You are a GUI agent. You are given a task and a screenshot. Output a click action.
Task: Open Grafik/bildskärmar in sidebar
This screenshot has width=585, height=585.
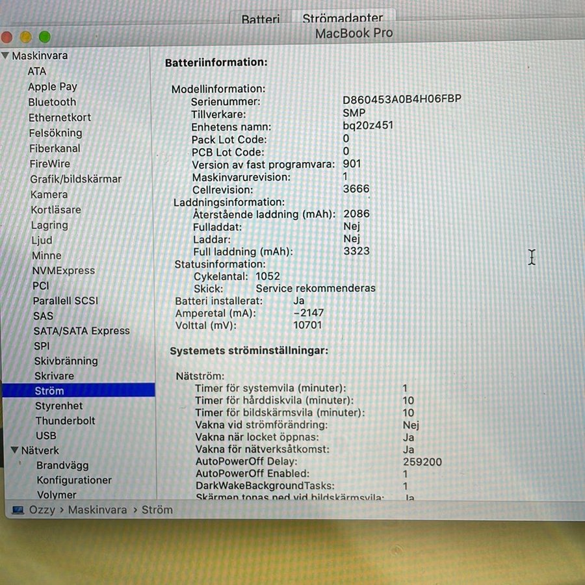pos(75,179)
